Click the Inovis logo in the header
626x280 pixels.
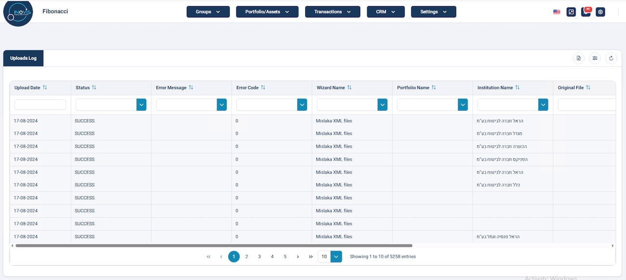(x=18, y=13)
